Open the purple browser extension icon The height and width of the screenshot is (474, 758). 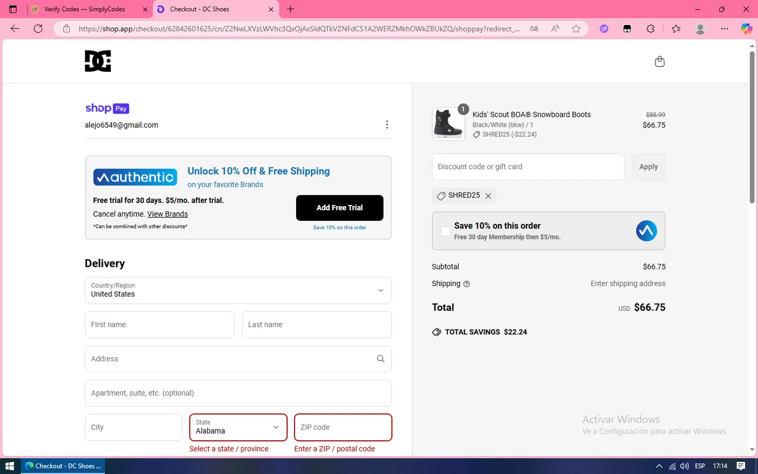pyautogui.click(x=604, y=29)
